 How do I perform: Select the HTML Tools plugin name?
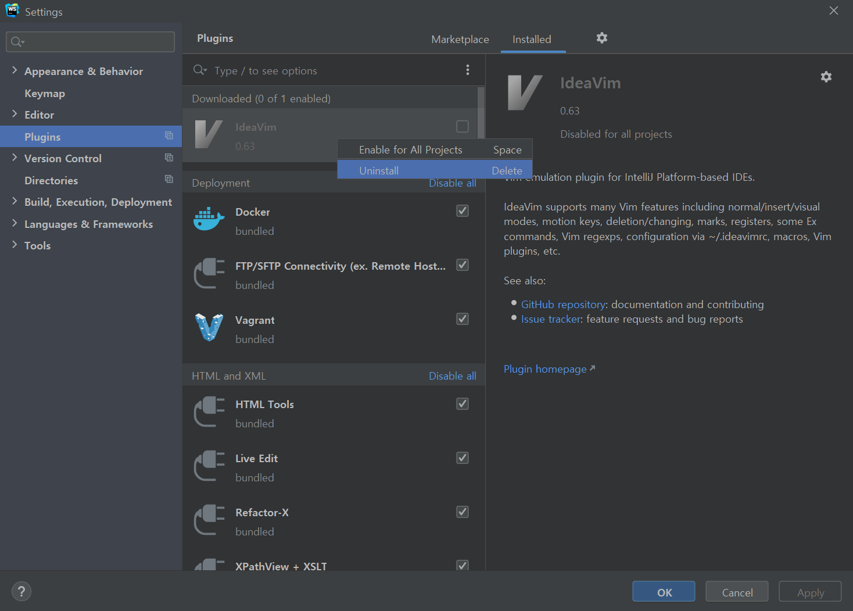(x=264, y=404)
